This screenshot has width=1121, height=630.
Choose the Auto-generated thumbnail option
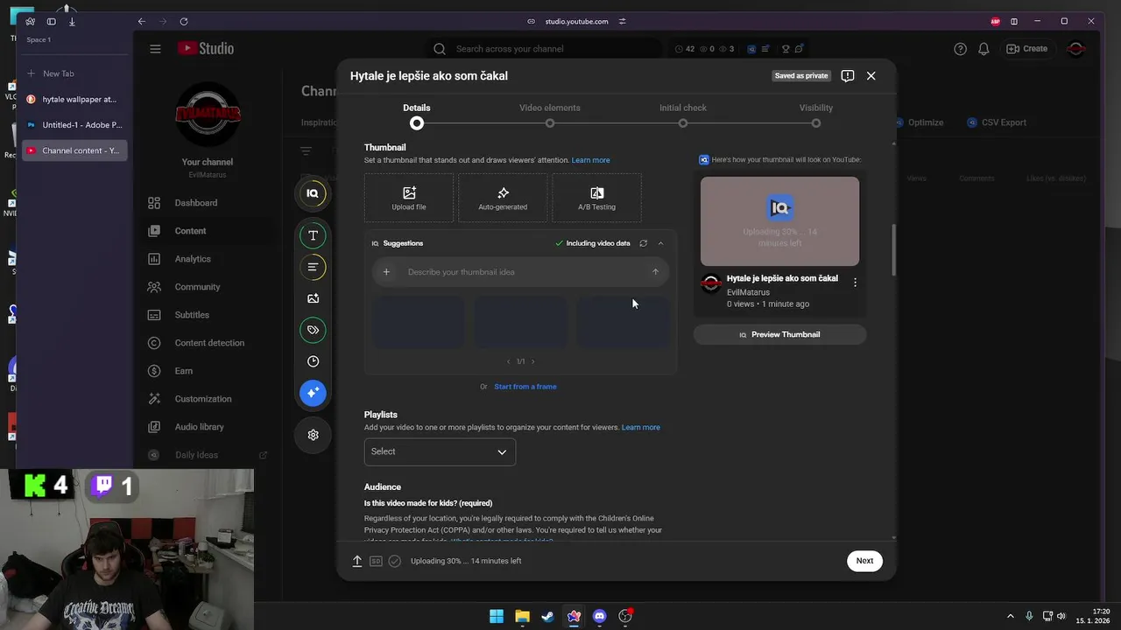[503, 198]
